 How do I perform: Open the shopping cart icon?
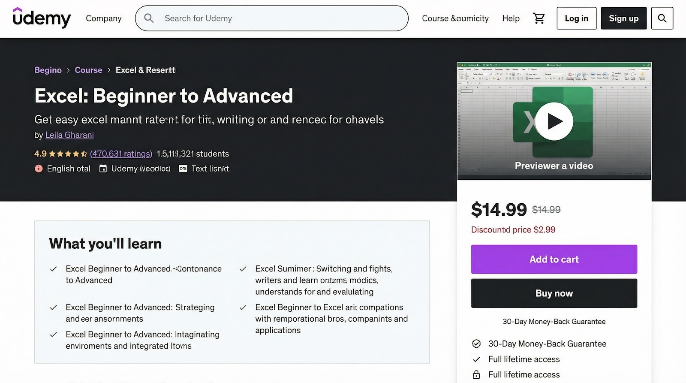[539, 18]
